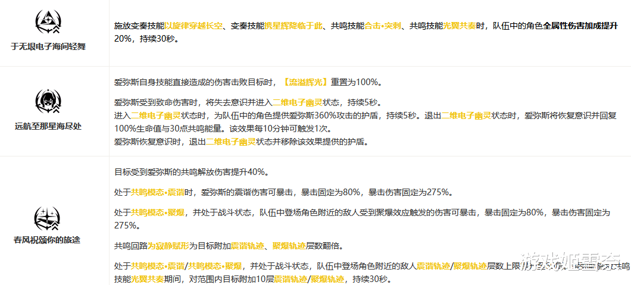
Task: Open 共鸣模态•震谐 link before 爱弥斯的震谐伤害可暴击
Action: pyautogui.click(x=158, y=192)
